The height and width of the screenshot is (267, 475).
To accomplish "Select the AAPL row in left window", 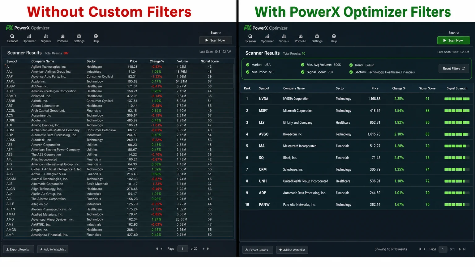I will tap(118, 82).
